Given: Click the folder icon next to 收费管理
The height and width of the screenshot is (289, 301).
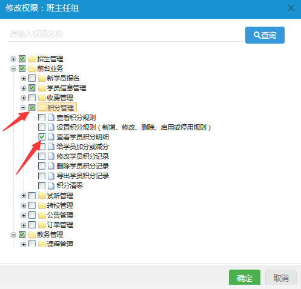Looking at the screenshot, I should point(42,98).
